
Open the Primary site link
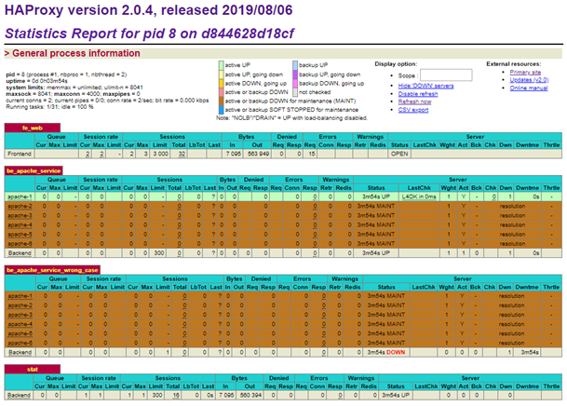coord(525,72)
